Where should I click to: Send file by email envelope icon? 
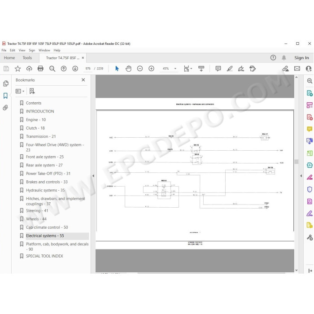[297, 69]
